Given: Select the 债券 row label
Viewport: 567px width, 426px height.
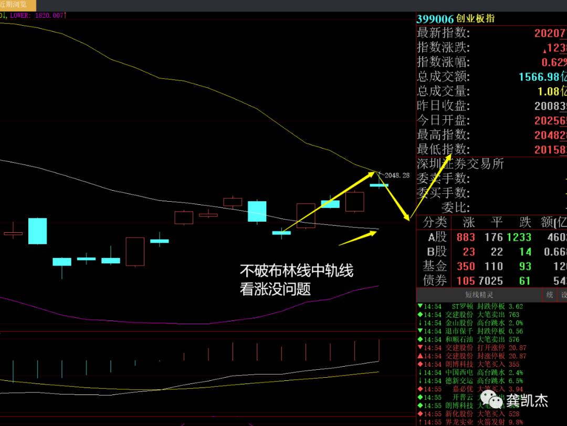Looking at the screenshot, I should (x=435, y=280).
